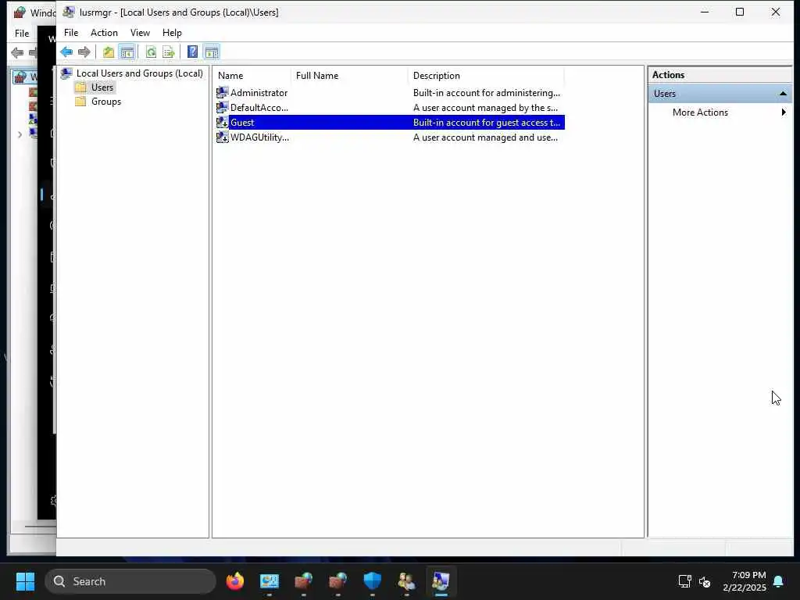Click the network status tray icon
The width and height of the screenshot is (800, 600).
coord(684,581)
